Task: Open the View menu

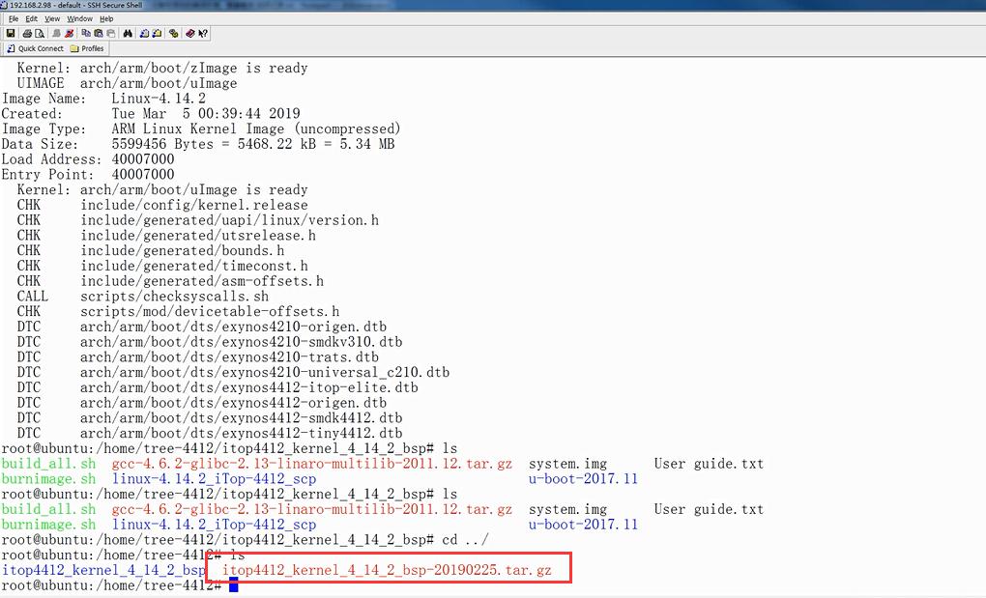Action: pos(52,19)
